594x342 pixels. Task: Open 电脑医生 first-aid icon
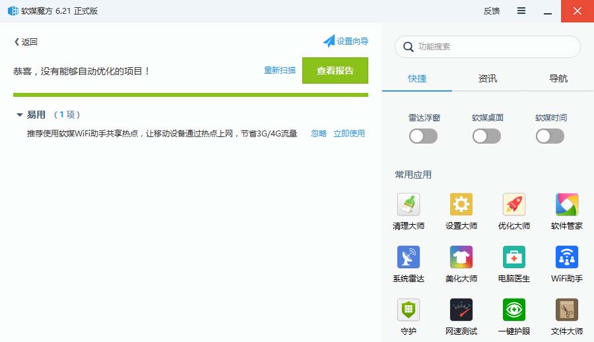[x=514, y=257]
